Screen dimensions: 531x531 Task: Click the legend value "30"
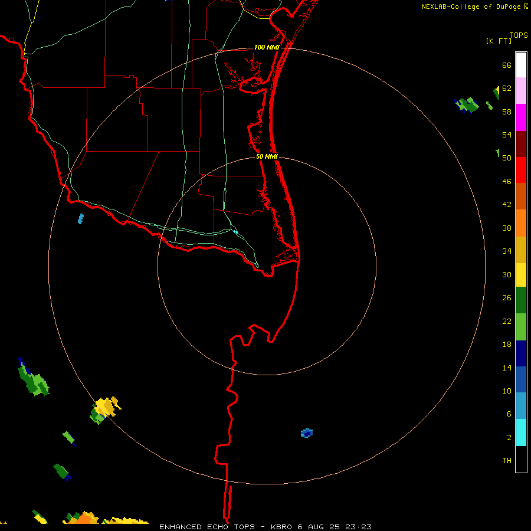(507, 274)
